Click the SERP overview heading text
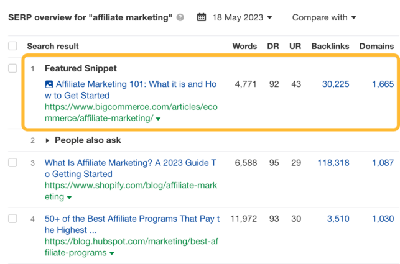The image size is (400, 264). (x=90, y=17)
